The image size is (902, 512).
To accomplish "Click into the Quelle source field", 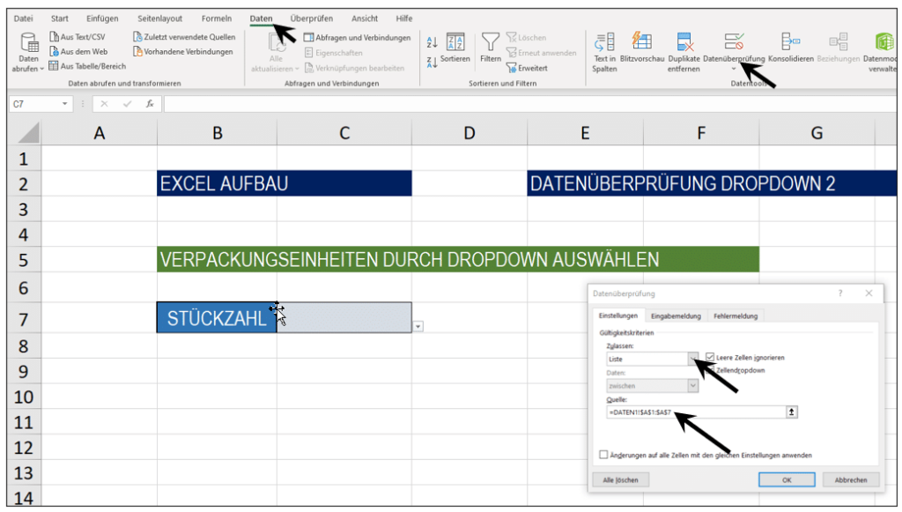I will 696,412.
